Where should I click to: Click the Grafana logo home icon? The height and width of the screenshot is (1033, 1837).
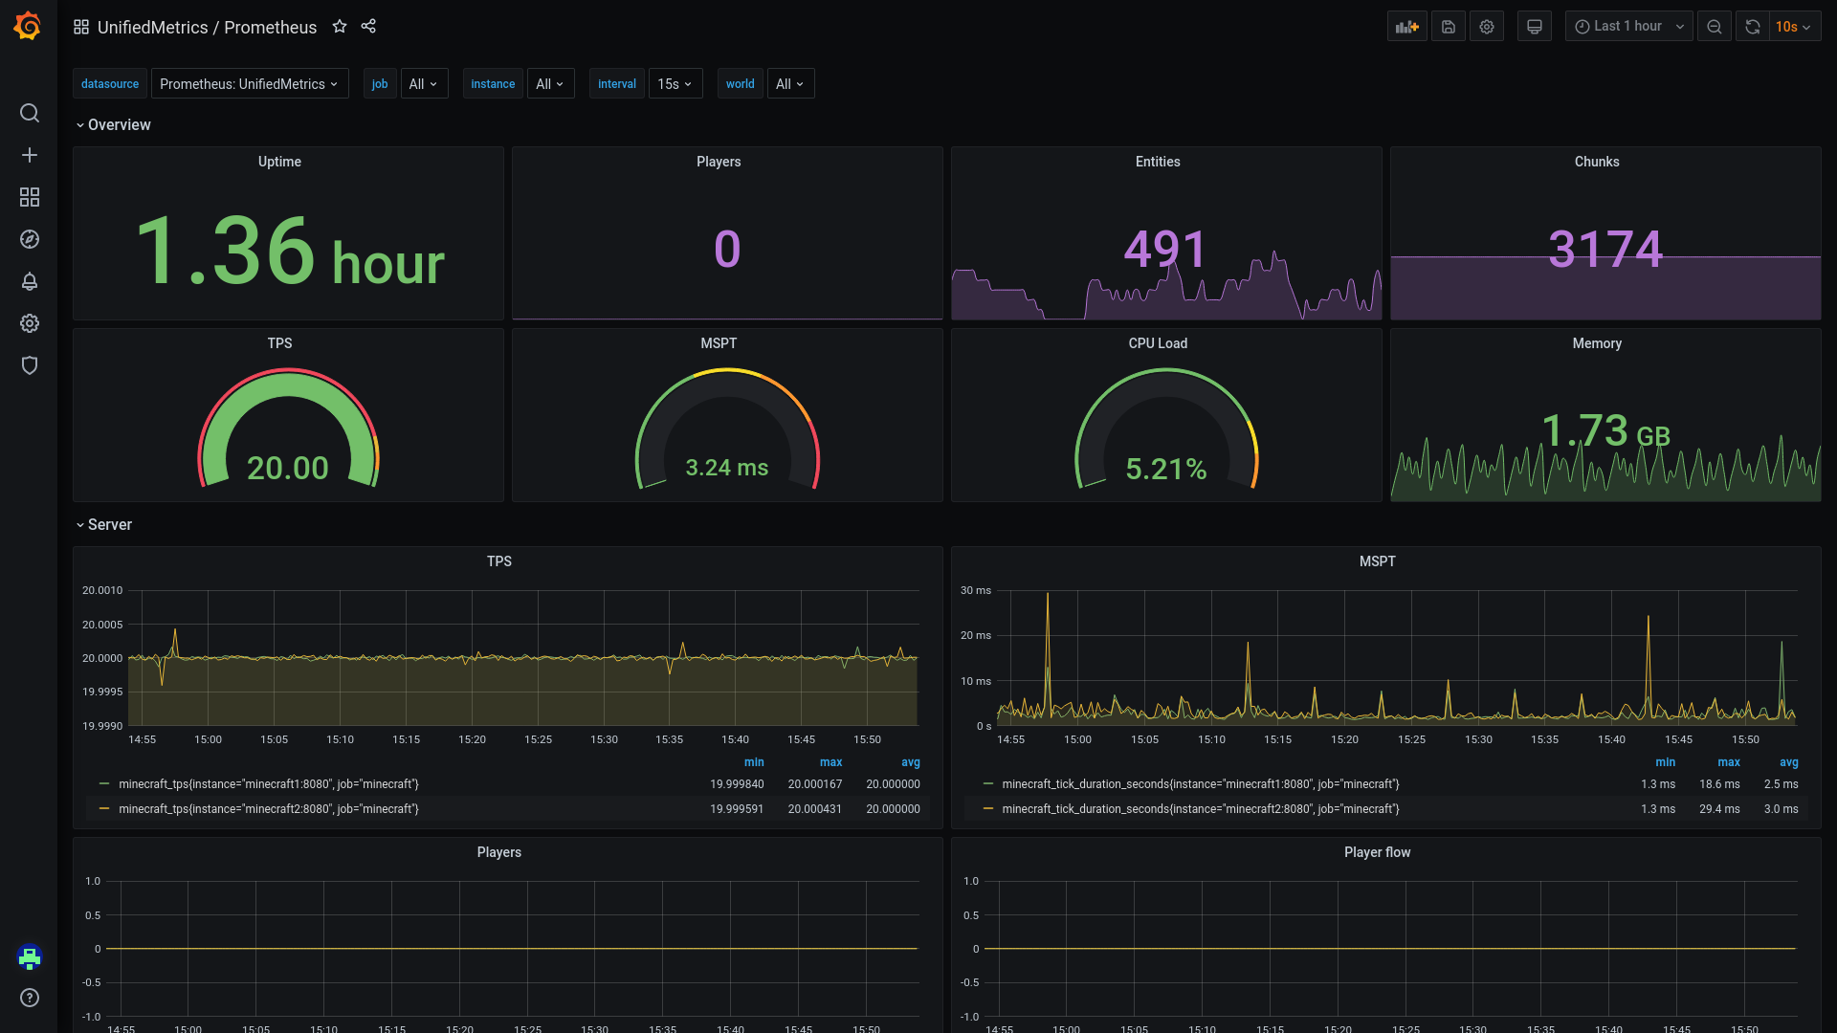click(x=28, y=26)
